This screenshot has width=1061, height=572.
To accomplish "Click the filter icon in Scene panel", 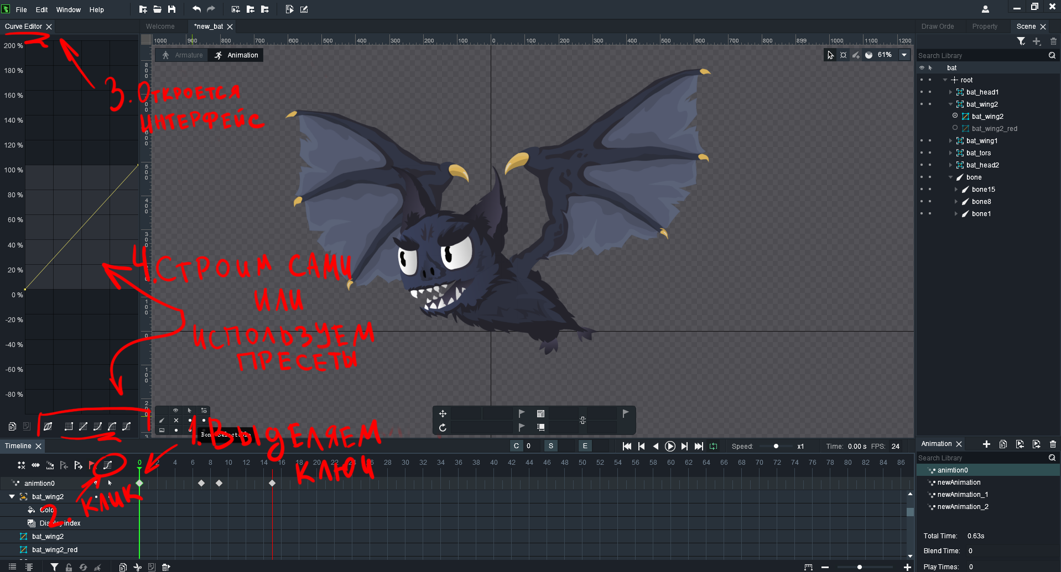I will coord(1021,41).
